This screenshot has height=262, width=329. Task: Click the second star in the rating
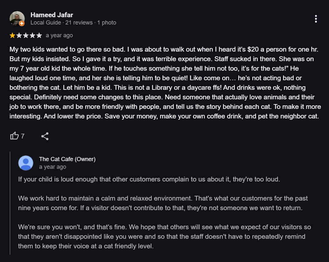click(19, 35)
